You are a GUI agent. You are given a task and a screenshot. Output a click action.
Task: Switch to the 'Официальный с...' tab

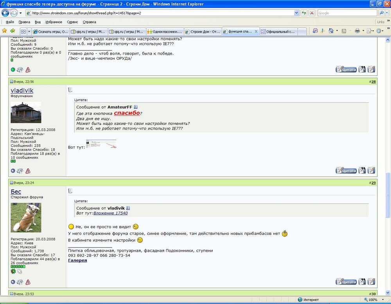pyautogui.click(x=278, y=32)
